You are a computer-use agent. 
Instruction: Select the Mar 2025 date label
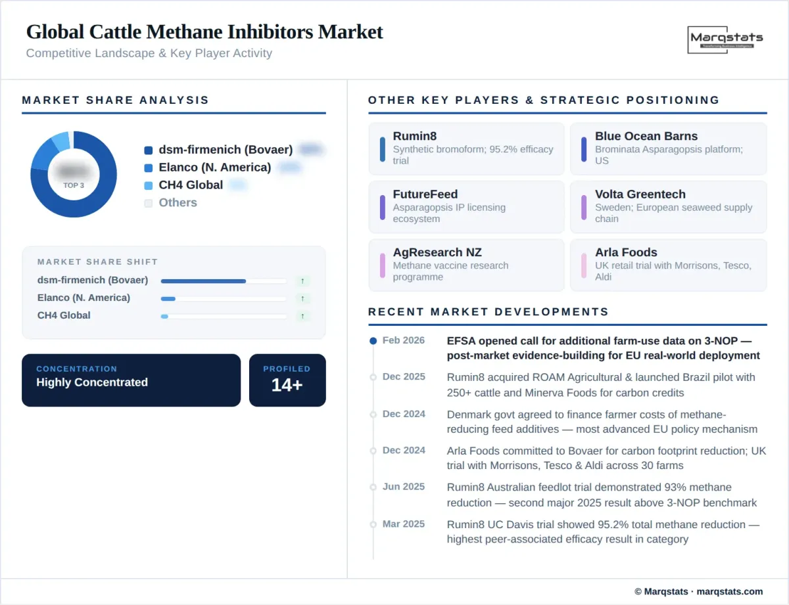click(x=402, y=524)
